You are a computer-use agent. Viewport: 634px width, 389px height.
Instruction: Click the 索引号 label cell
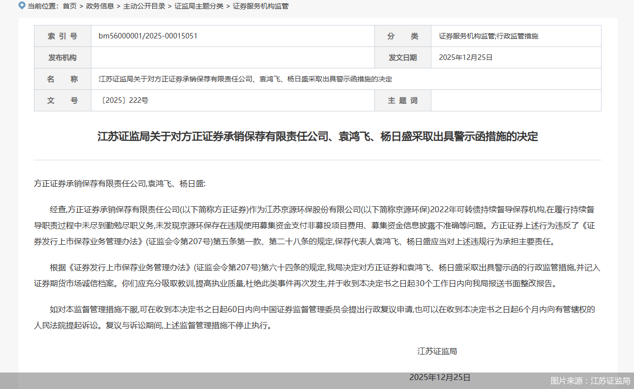tap(62, 35)
